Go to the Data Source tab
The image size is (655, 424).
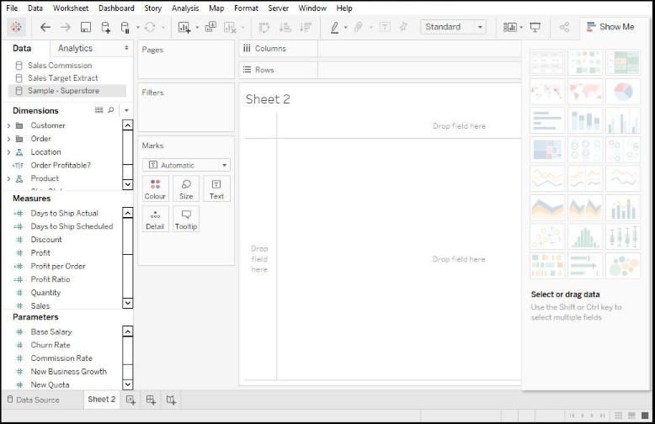tap(32, 400)
